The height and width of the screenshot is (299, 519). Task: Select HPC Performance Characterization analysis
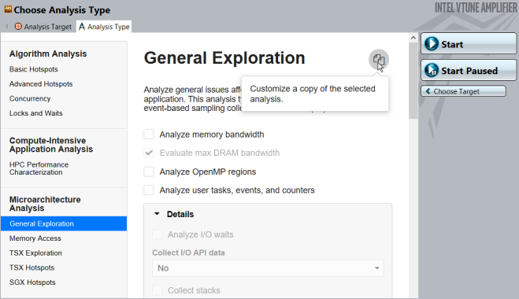pyautogui.click(x=39, y=168)
